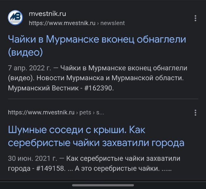Click "серебристые чайки захватили города" headline line
Image resolution: width=206 pixels, height=189 pixels.
96,143
